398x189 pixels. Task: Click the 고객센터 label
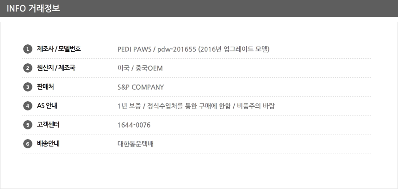49,125
